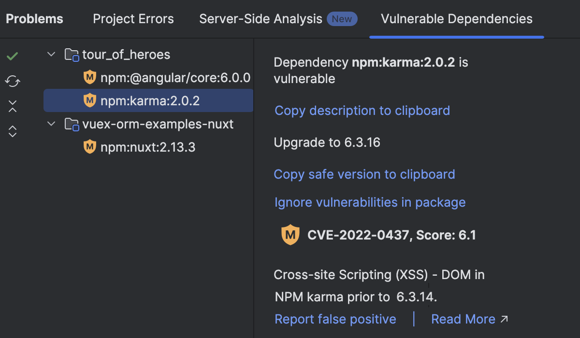Click the module folder icon of tour_of_heroes
Viewport: 580px width, 338px height.
(72, 55)
